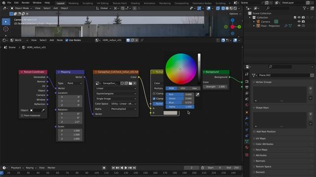
Task: Toggle the checked Clamp option in Multiply node
Action: [154, 99]
